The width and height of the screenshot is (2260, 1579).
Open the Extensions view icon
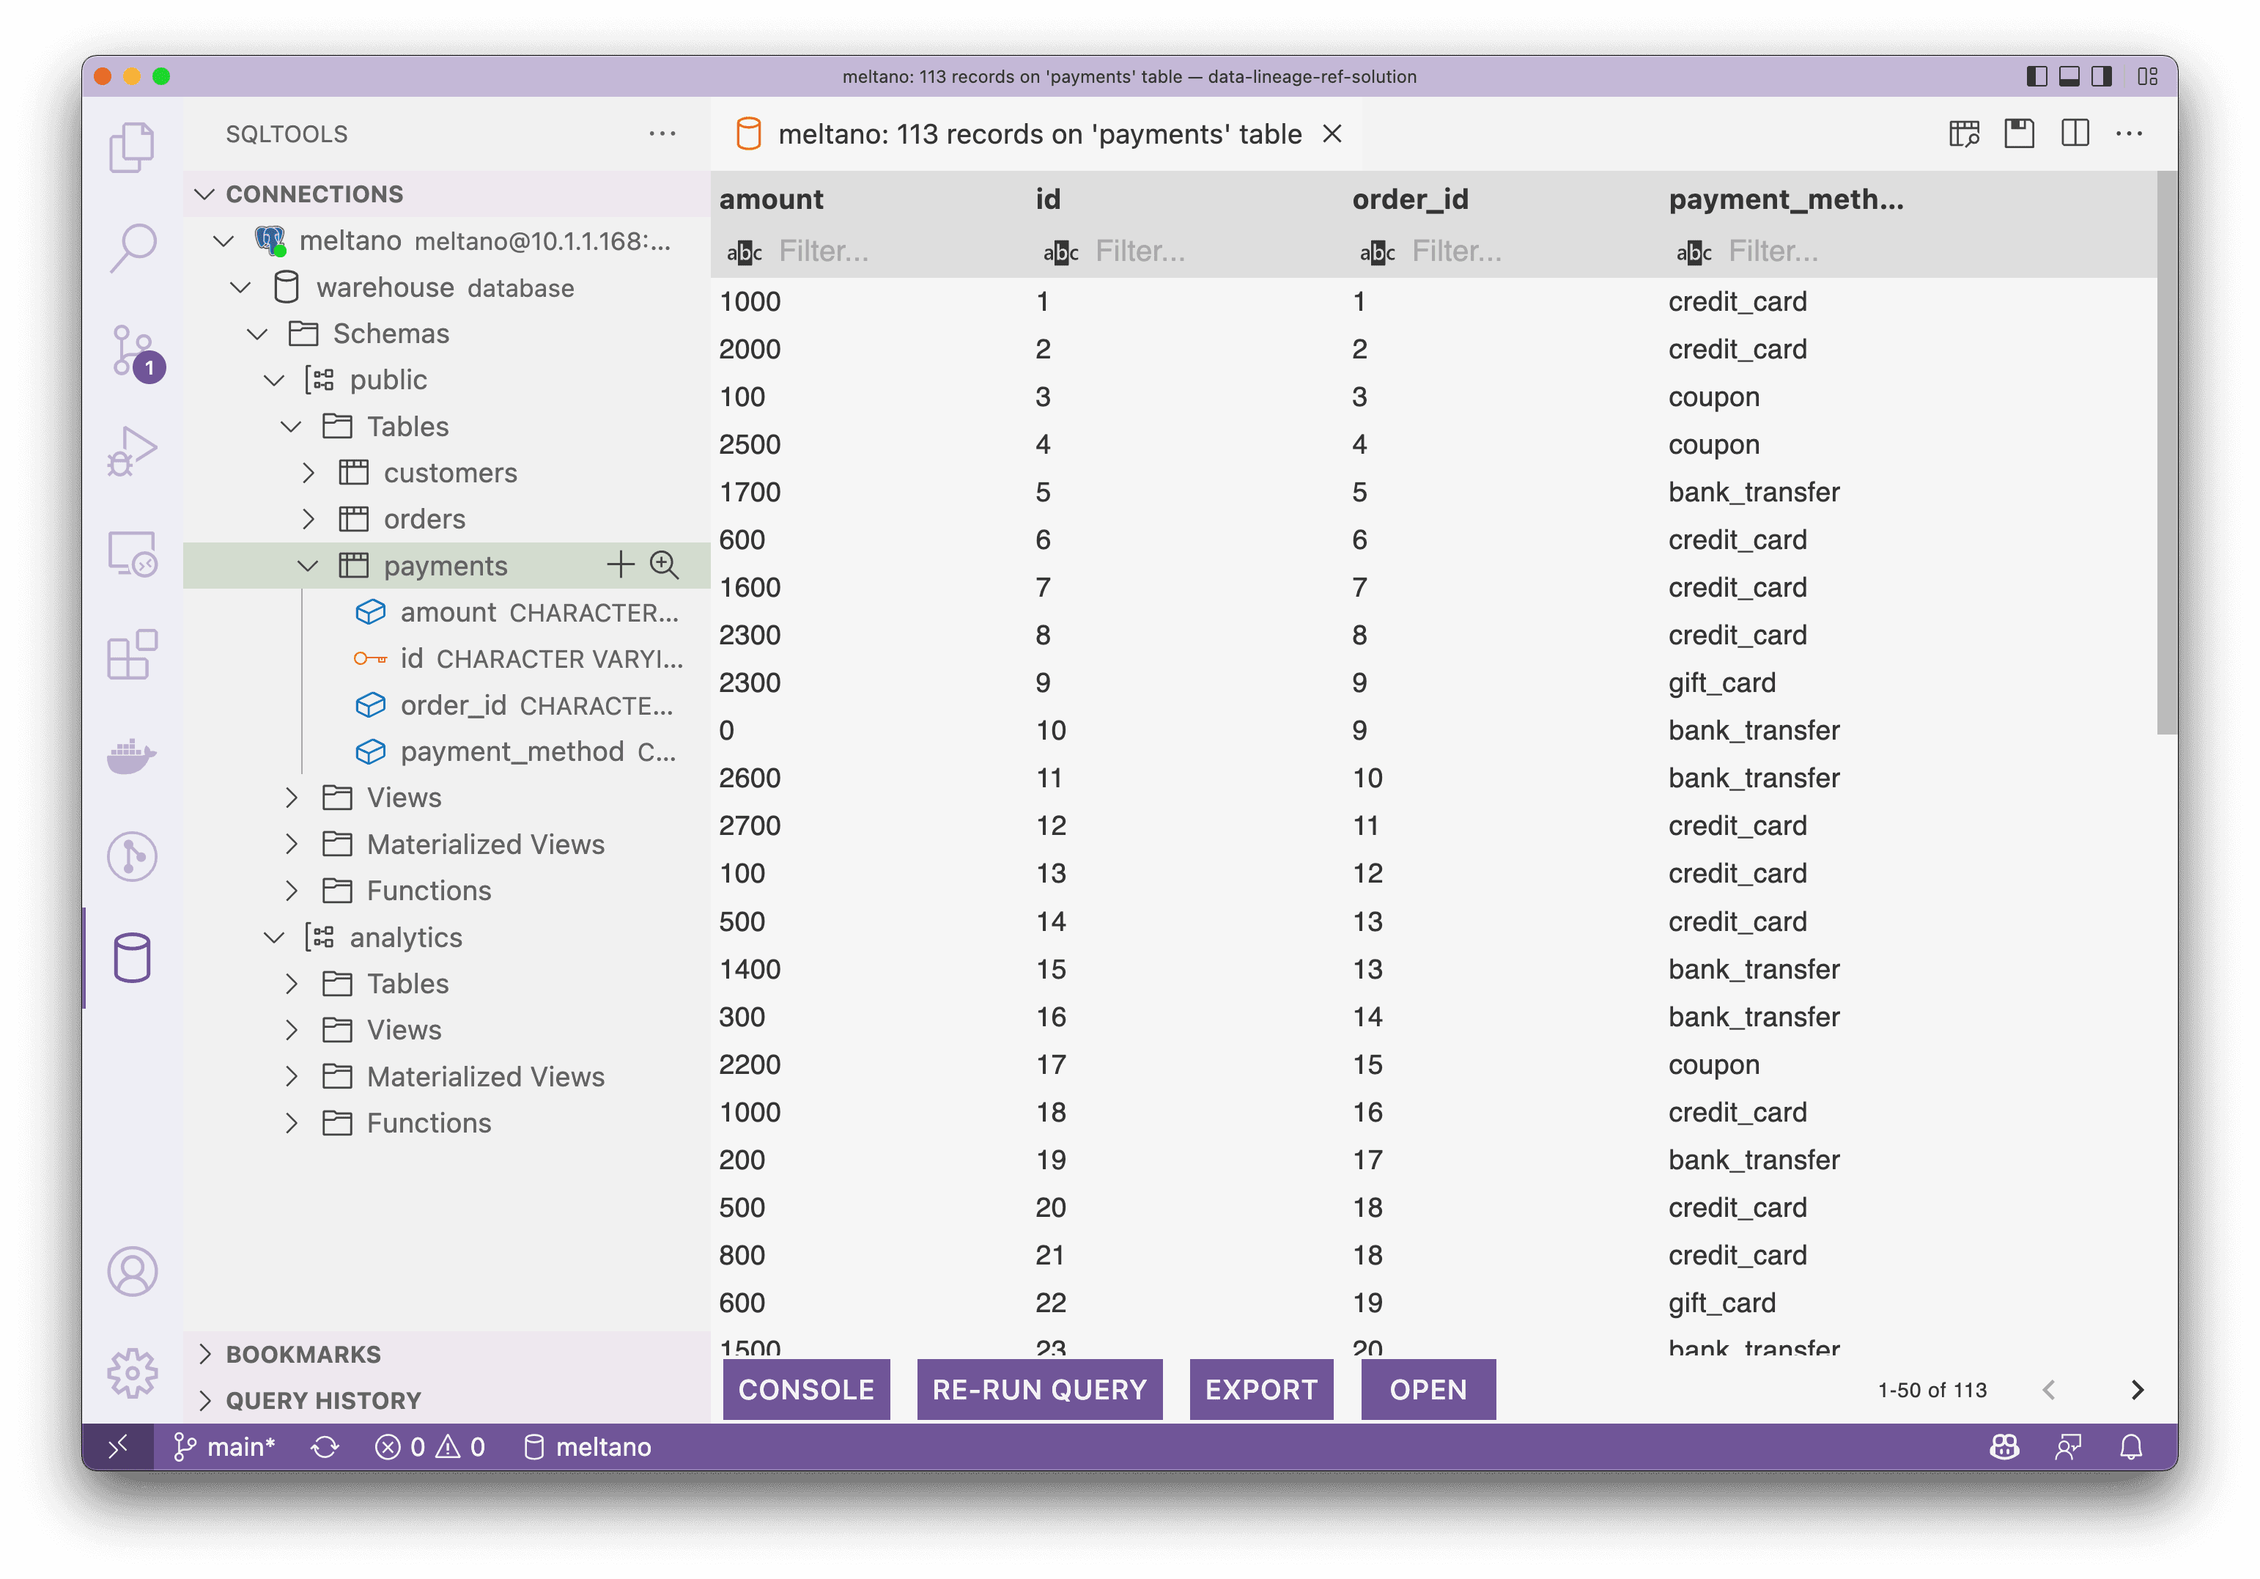point(132,655)
